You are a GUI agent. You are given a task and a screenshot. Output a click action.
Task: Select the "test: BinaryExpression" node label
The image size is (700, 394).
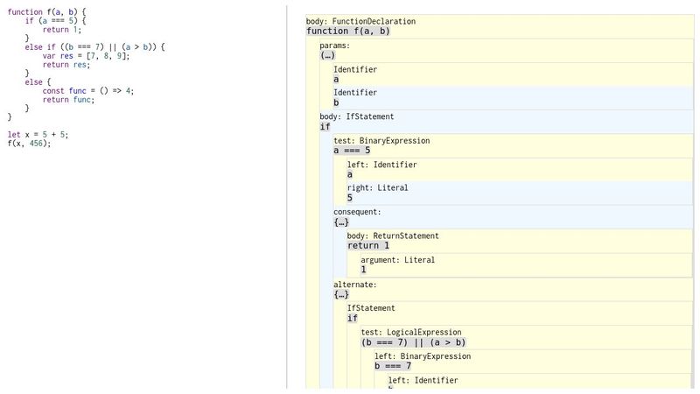[x=381, y=140]
